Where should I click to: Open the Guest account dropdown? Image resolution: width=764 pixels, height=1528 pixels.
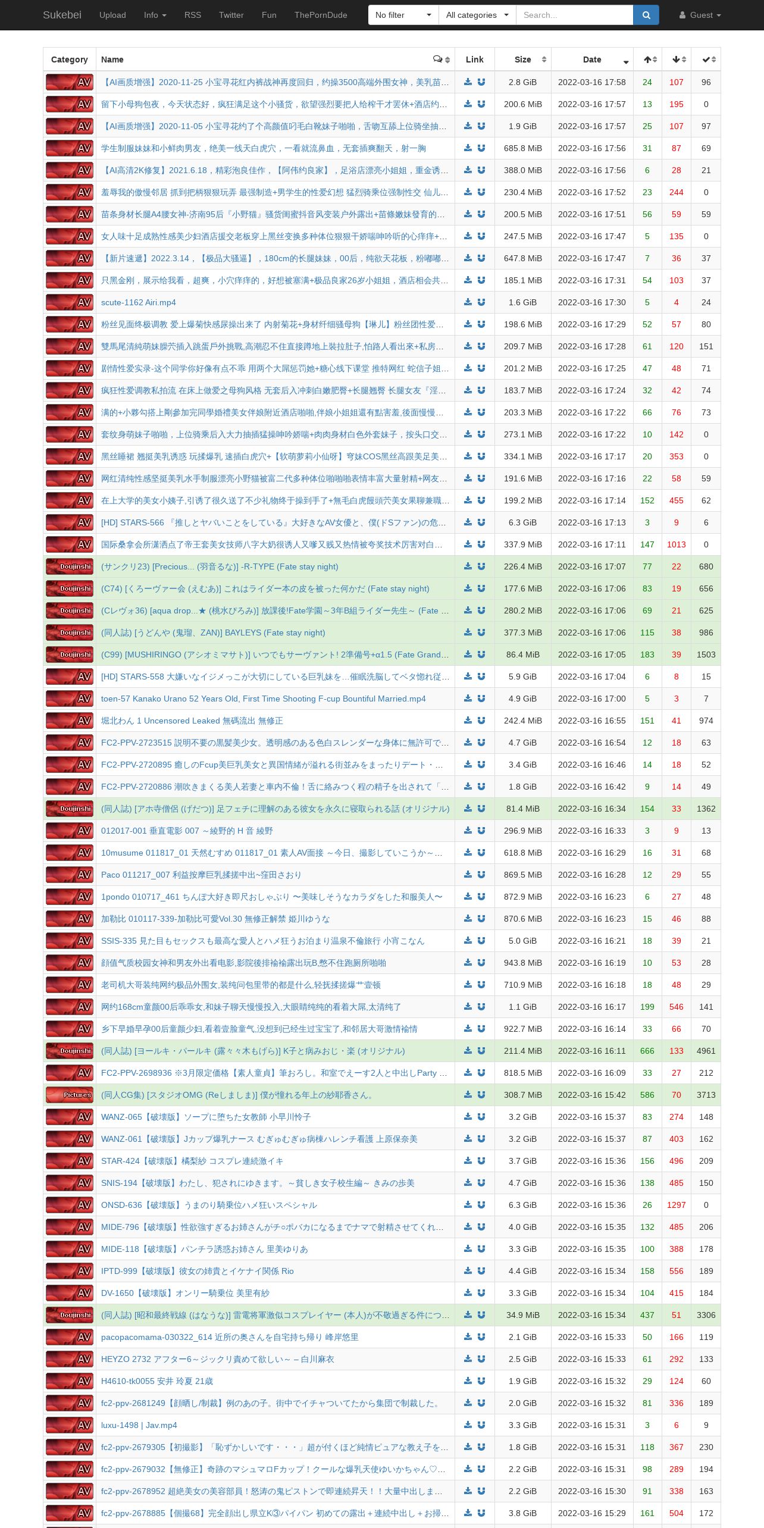coord(700,15)
